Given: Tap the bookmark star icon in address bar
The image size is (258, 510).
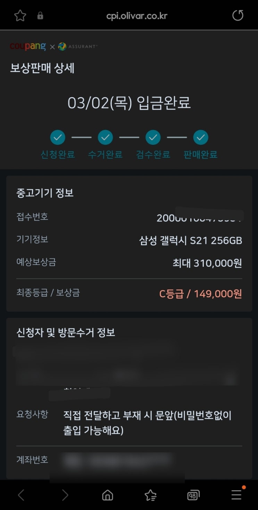Looking at the screenshot, I should point(20,16).
